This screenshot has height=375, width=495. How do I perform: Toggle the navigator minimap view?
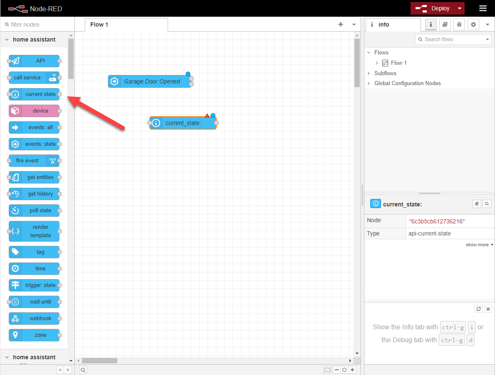point(327,369)
